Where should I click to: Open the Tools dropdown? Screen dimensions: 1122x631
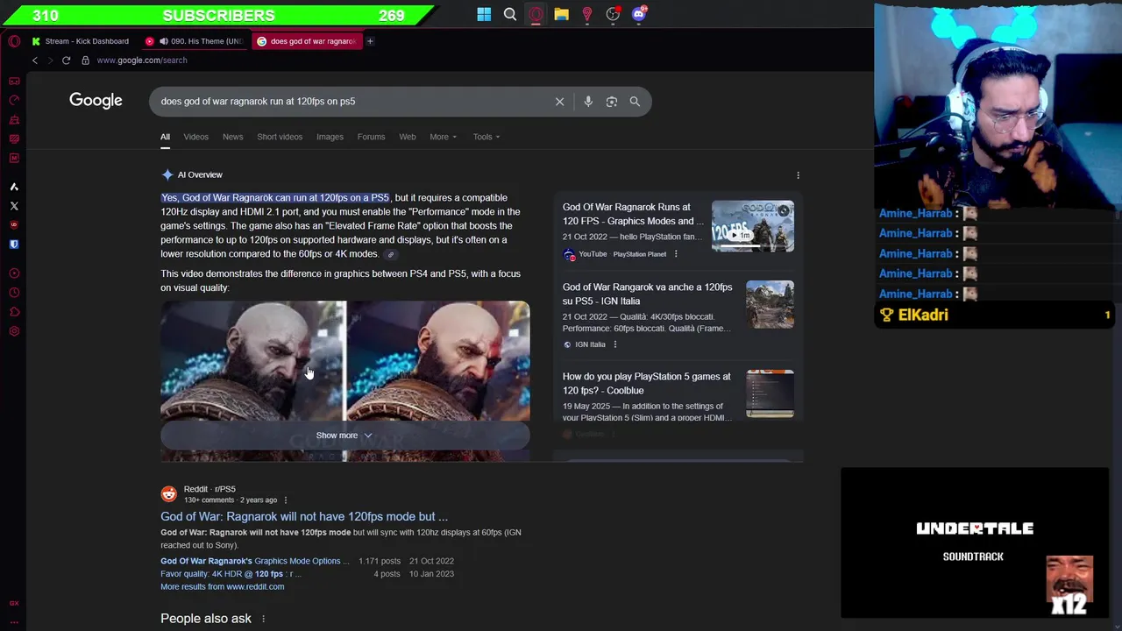[486, 137]
